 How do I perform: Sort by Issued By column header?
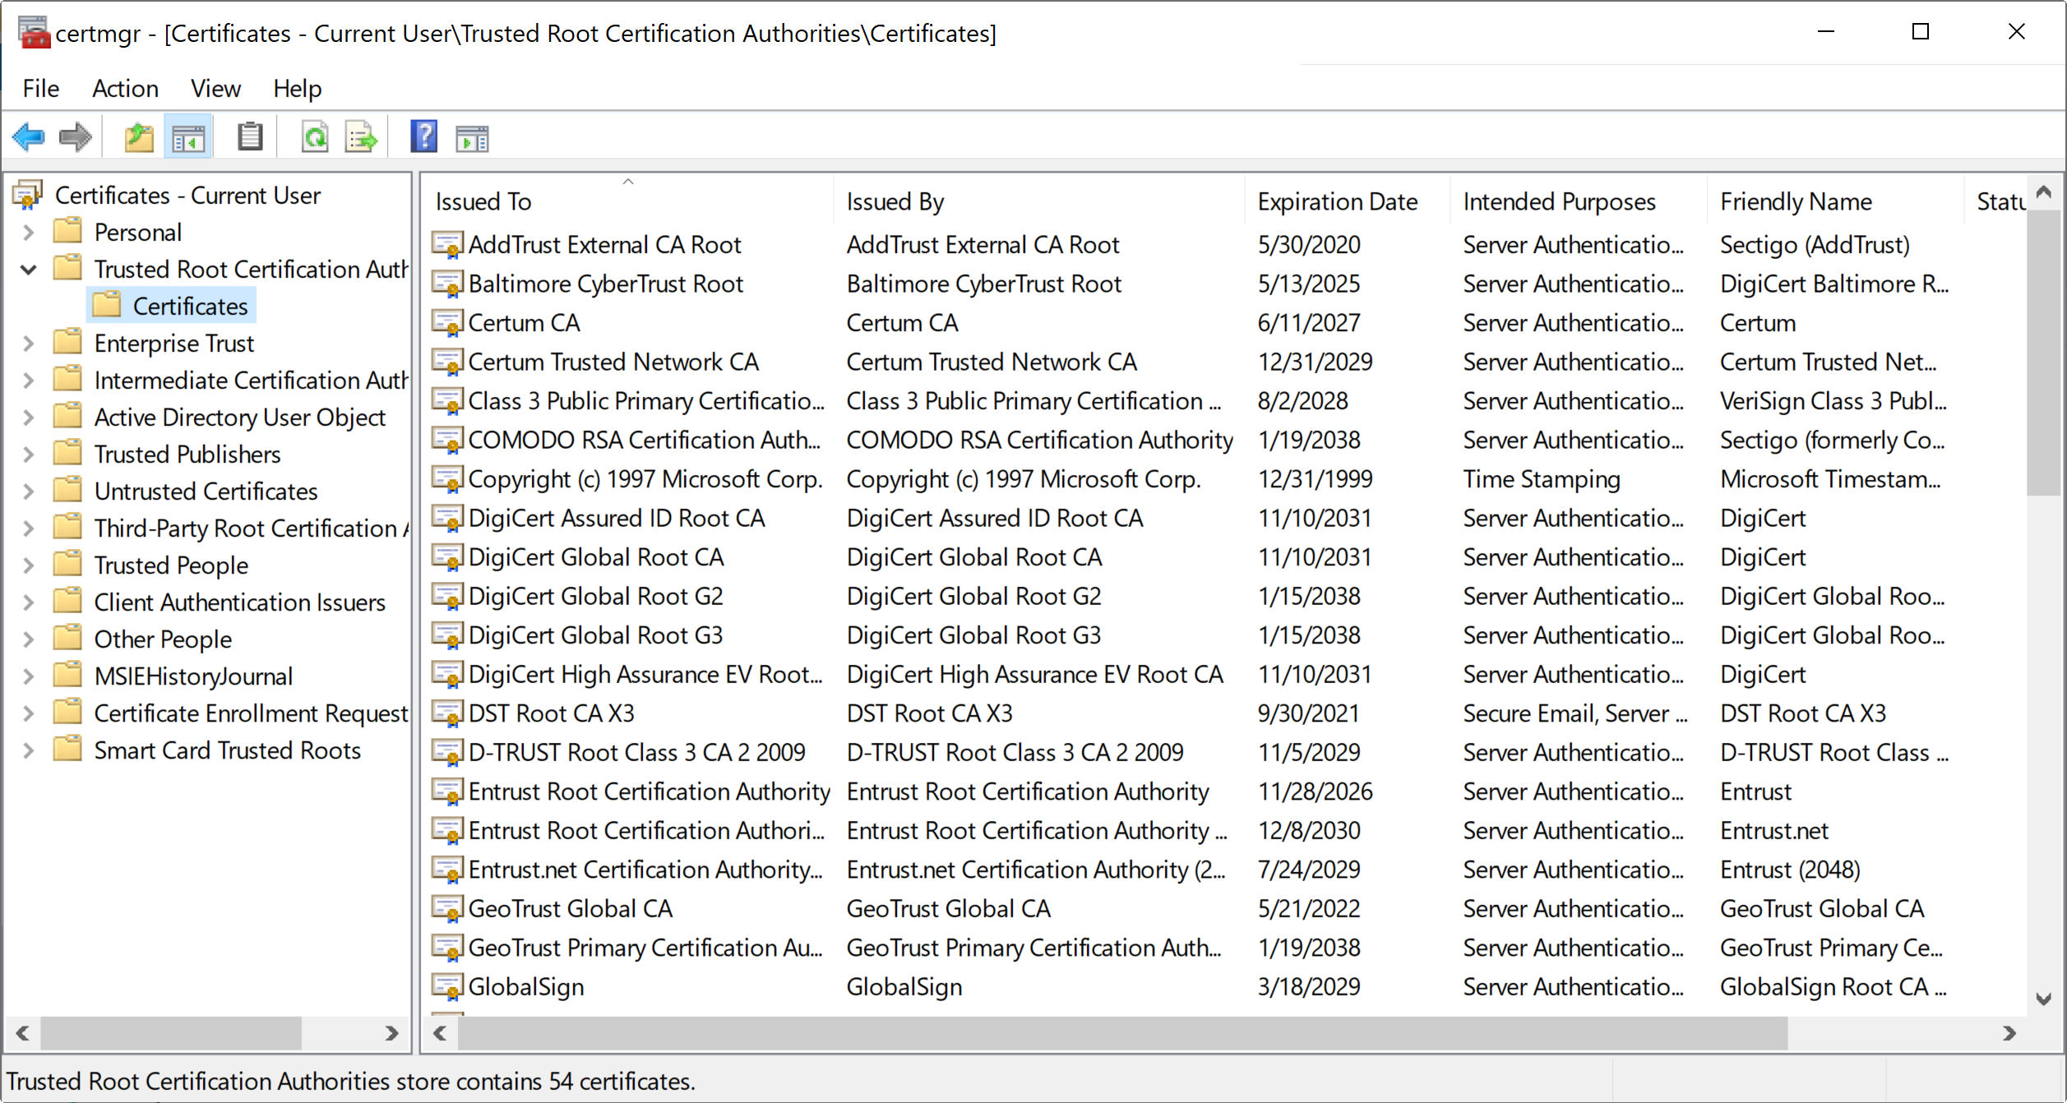click(1039, 201)
